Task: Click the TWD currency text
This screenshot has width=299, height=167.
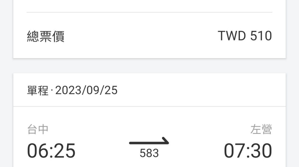Action: [x=232, y=36]
